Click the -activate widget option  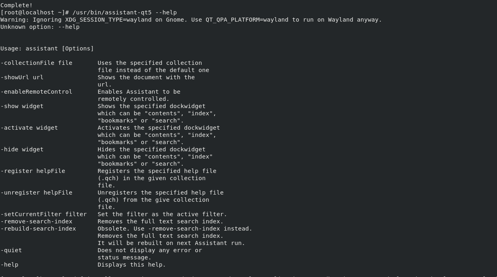(29, 128)
